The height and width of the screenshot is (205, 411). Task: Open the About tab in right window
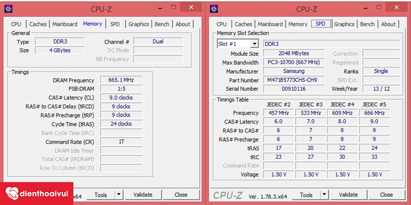tap(388, 24)
